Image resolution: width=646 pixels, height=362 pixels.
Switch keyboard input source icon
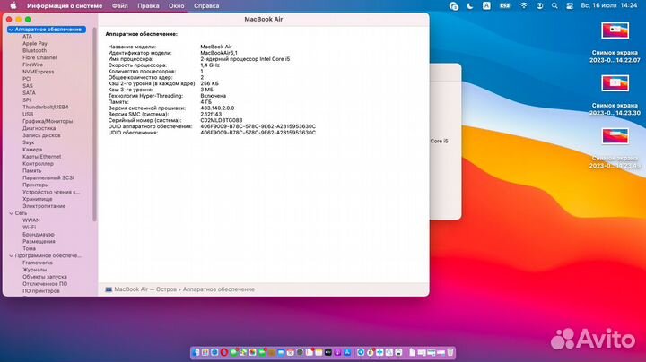pyautogui.click(x=486, y=5)
